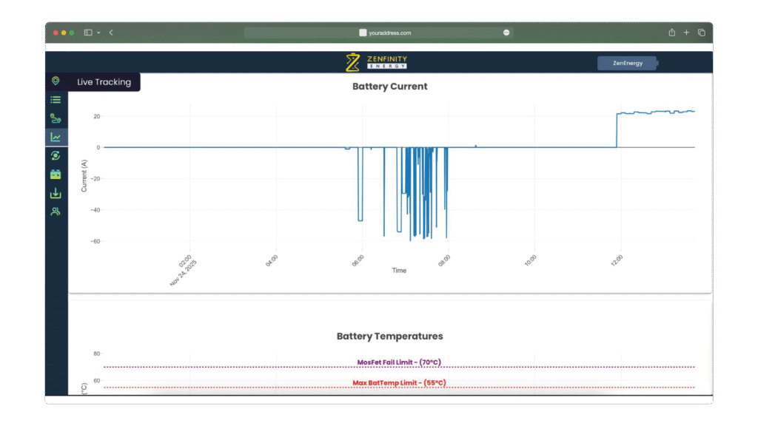This screenshot has height=426, width=758.
Task: Click the page options button in address bar
Action: [506, 33]
